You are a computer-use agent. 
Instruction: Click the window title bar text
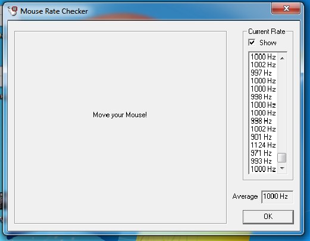coord(54,11)
